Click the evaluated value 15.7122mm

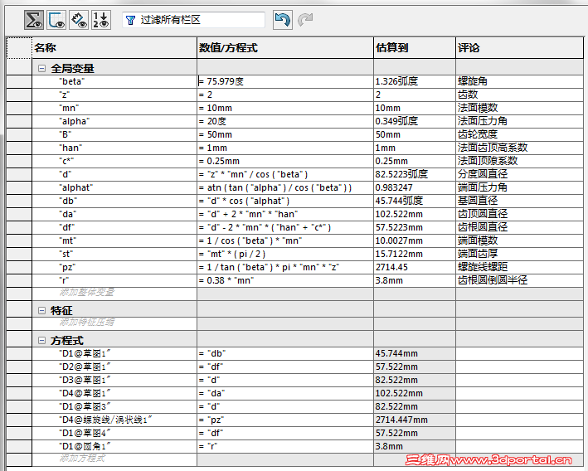pyautogui.click(x=415, y=254)
